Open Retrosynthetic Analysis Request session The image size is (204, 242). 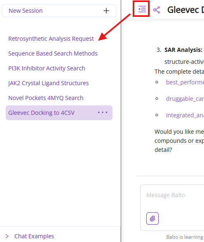coord(51,39)
